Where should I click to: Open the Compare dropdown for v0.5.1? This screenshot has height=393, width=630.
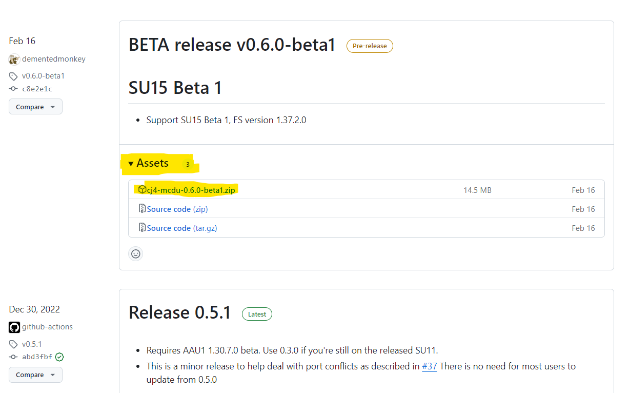coord(35,375)
